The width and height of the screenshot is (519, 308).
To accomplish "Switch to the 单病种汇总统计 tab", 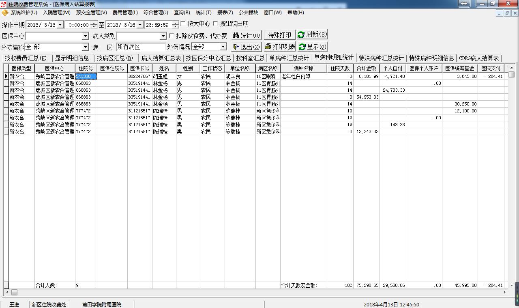I will [x=289, y=58].
